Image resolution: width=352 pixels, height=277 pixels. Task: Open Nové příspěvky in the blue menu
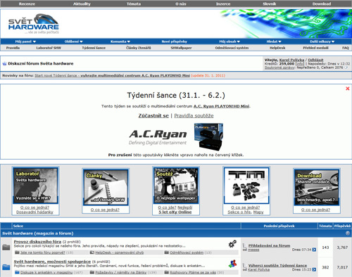[x=175, y=41]
